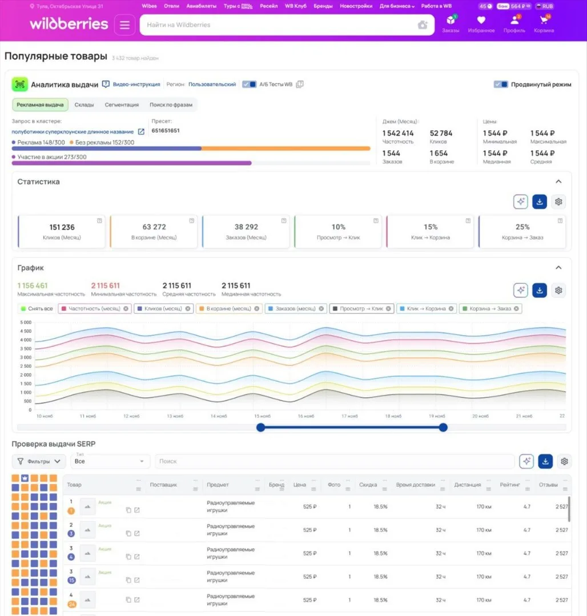Screen dimensions: 587x616
Task: Open the полуботинки суперклоунские cluster query link
Action: [73, 132]
